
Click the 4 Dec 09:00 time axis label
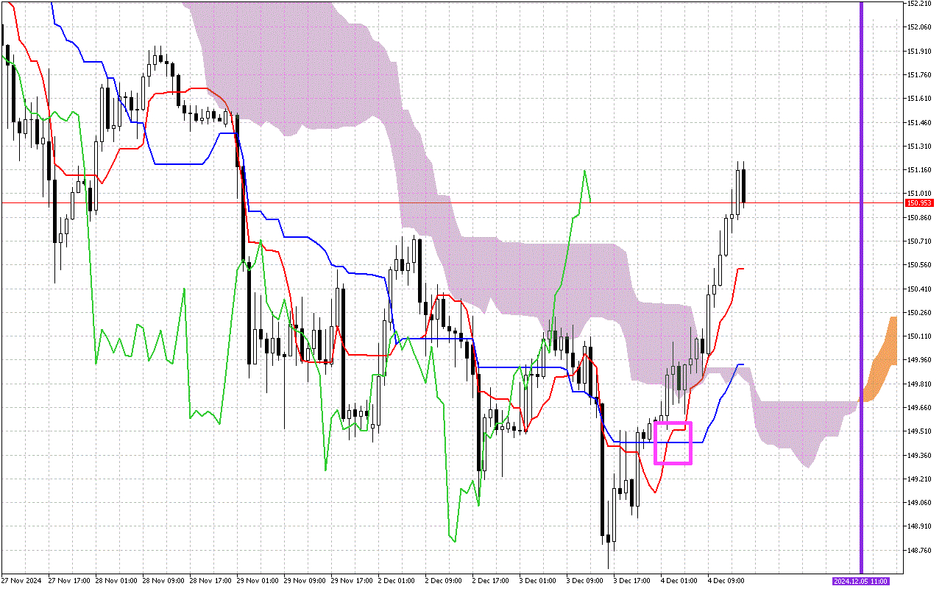pyautogui.click(x=726, y=581)
